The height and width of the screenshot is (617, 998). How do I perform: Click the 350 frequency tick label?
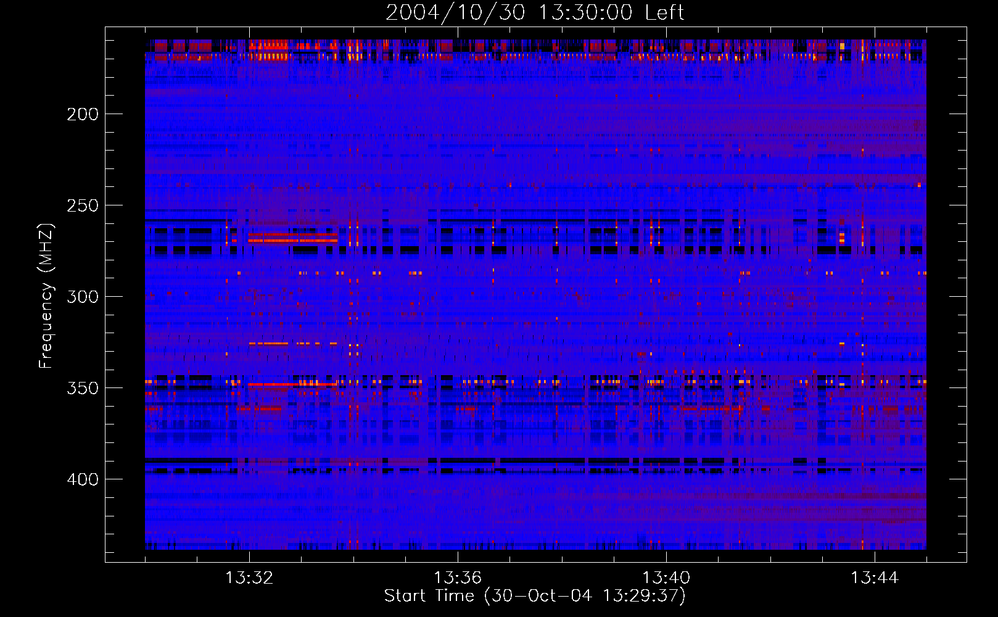[x=83, y=388]
